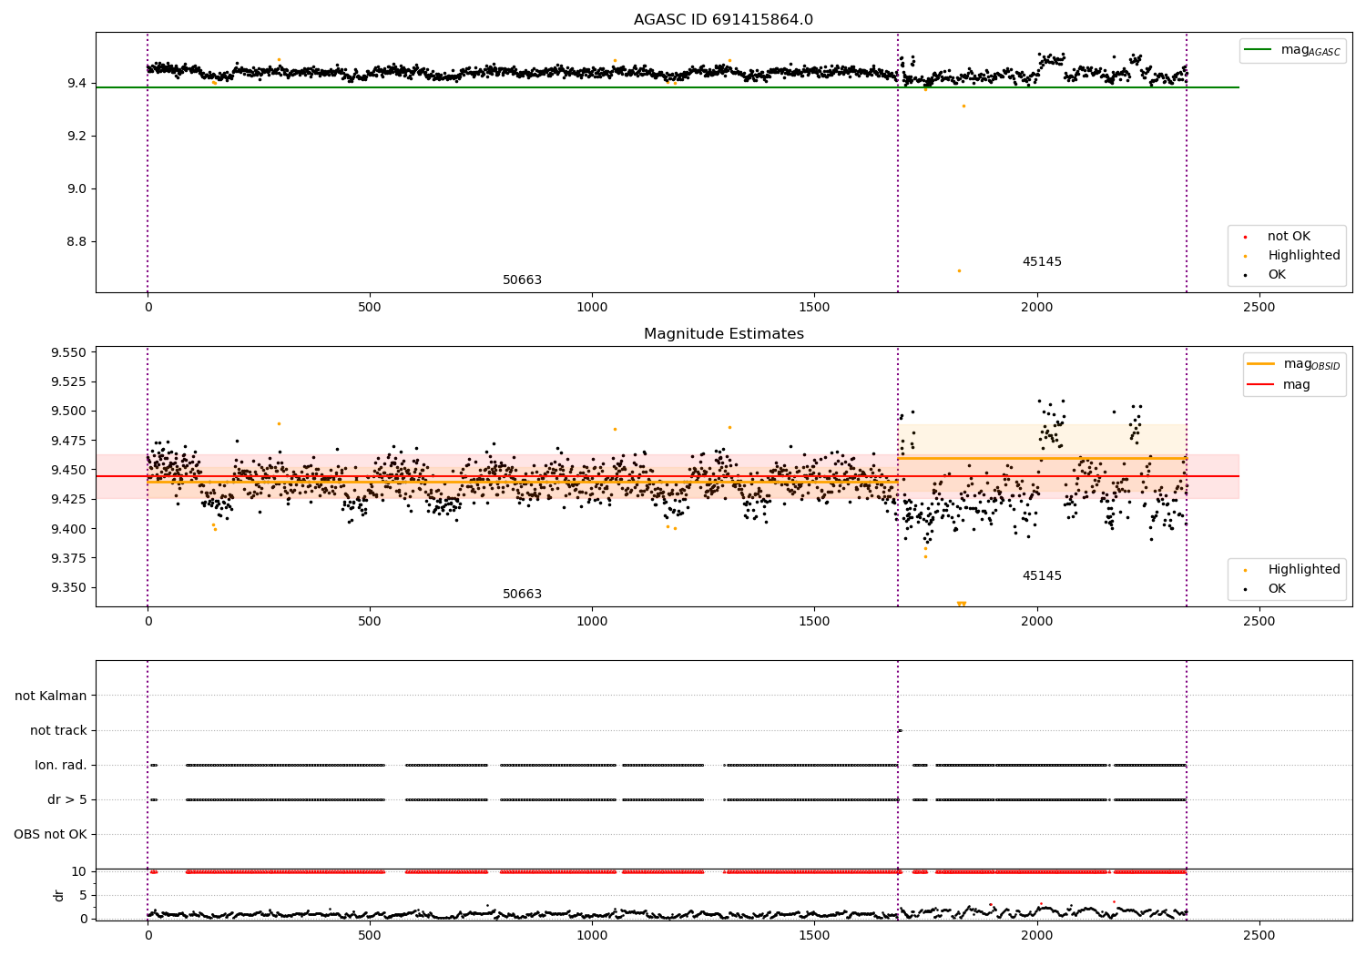The width and height of the screenshot is (1366, 956).
Task: Click the orange mag OBSID legend line sample
Action: pyautogui.click(x=1261, y=364)
